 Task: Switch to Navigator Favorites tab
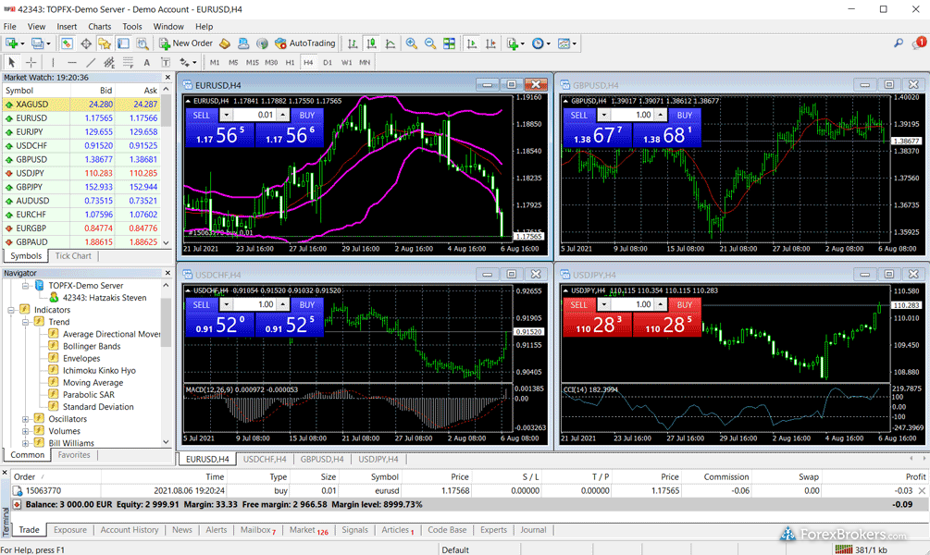tap(74, 455)
